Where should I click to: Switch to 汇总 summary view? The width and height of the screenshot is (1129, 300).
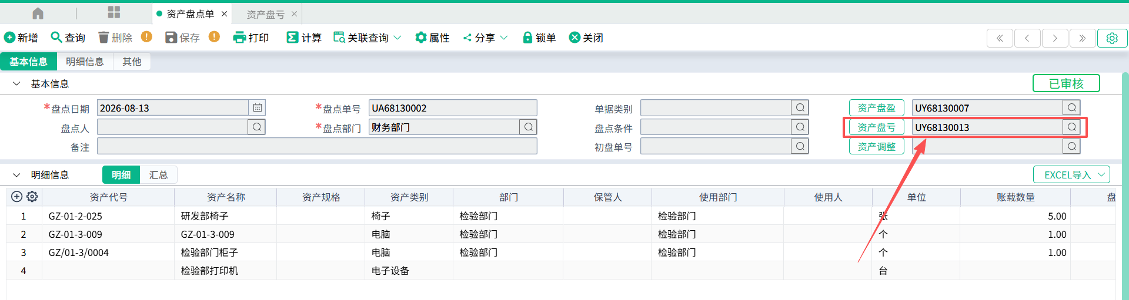click(158, 175)
